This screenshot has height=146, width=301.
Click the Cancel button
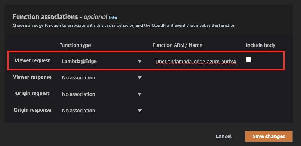click(224, 136)
